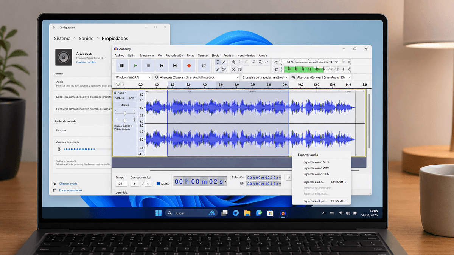
Task: Skip to start of the track
Action: (162, 66)
